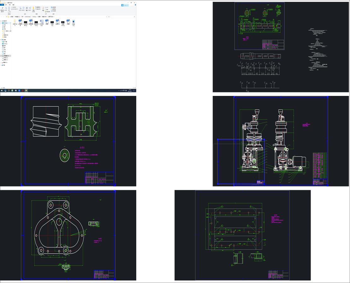Open the blue File tab in the ribbon
The height and width of the screenshot is (283, 350).
point(2,5)
